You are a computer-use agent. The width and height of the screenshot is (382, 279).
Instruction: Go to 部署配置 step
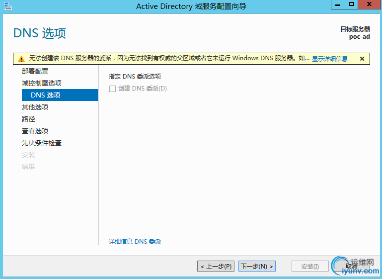[35, 71]
